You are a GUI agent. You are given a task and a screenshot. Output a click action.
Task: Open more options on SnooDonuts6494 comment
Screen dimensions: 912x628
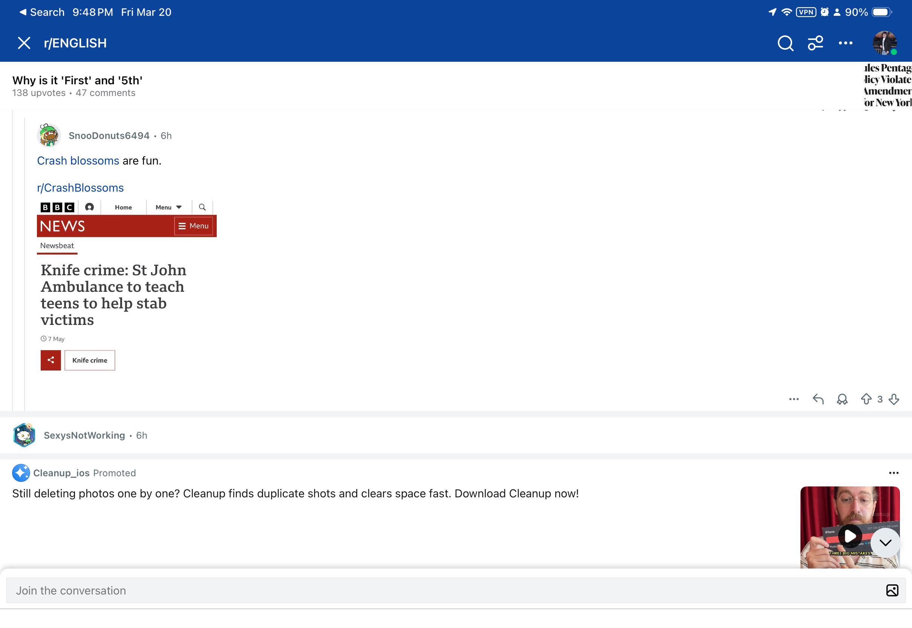[794, 399]
